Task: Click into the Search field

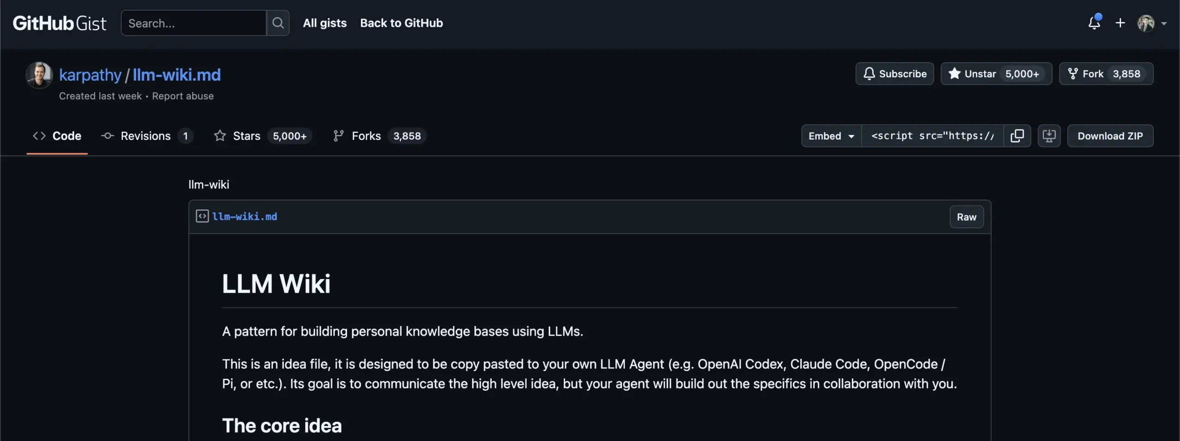Action: point(194,23)
